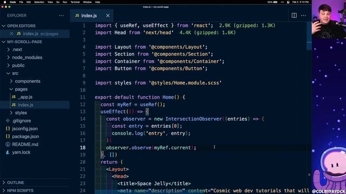
Task: Open the View menu
Action: tap(50, 2)
